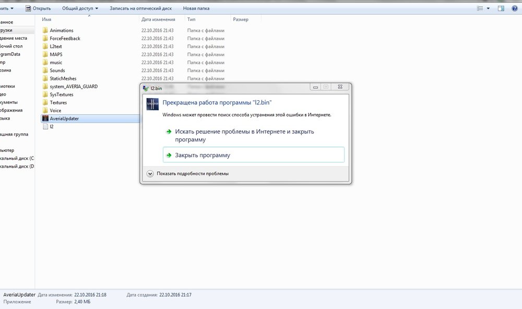
Task: Click 'Закрыть программу' option
Action: (x=203, y=155)
